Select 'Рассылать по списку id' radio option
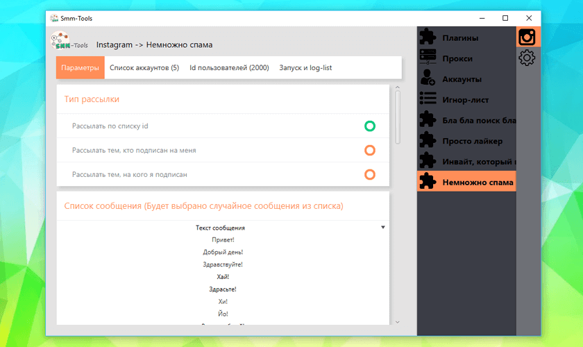Screen dimensions: 583x347 point(370,126)
